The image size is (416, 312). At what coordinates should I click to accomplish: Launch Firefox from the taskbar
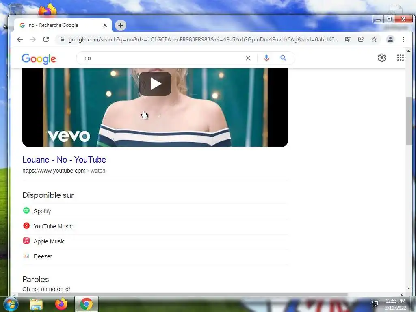click(61, 304)
